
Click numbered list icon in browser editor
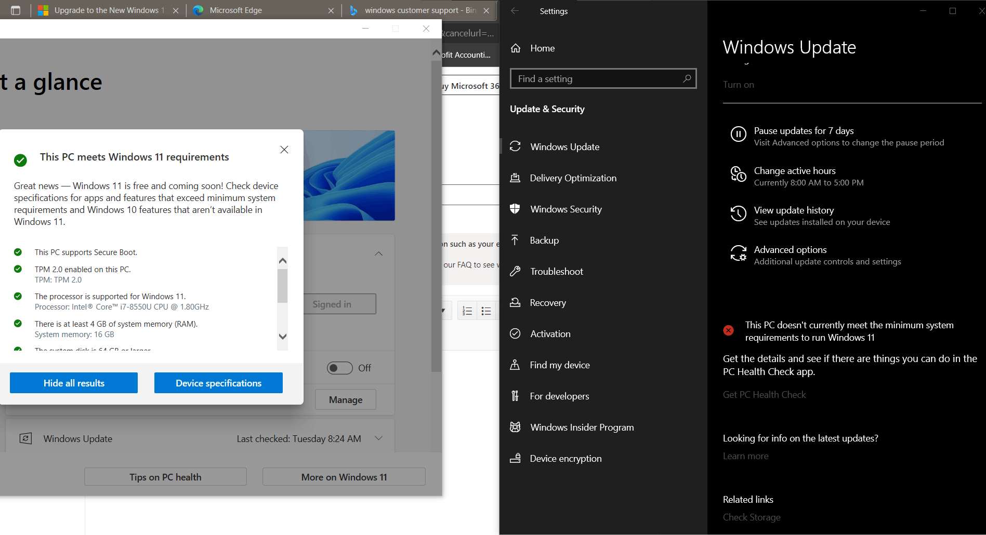pyautogui.click(x=467, y=311)
